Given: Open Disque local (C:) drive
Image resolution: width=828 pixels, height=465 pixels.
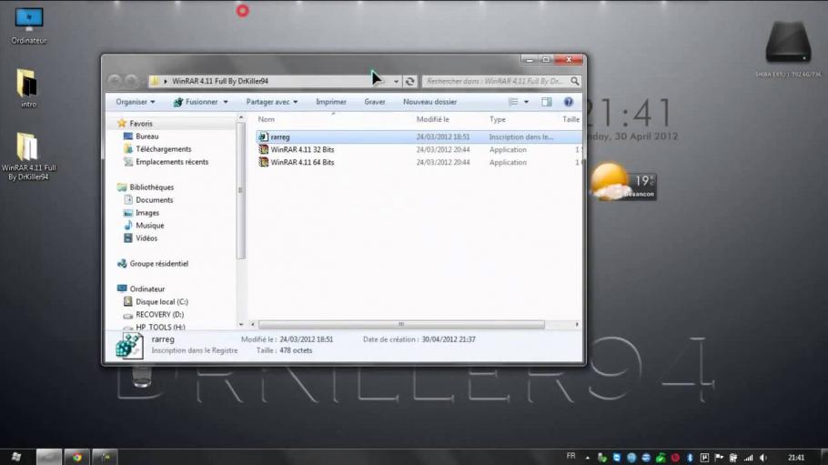Looking at the screenshot, I should point(162,301).
